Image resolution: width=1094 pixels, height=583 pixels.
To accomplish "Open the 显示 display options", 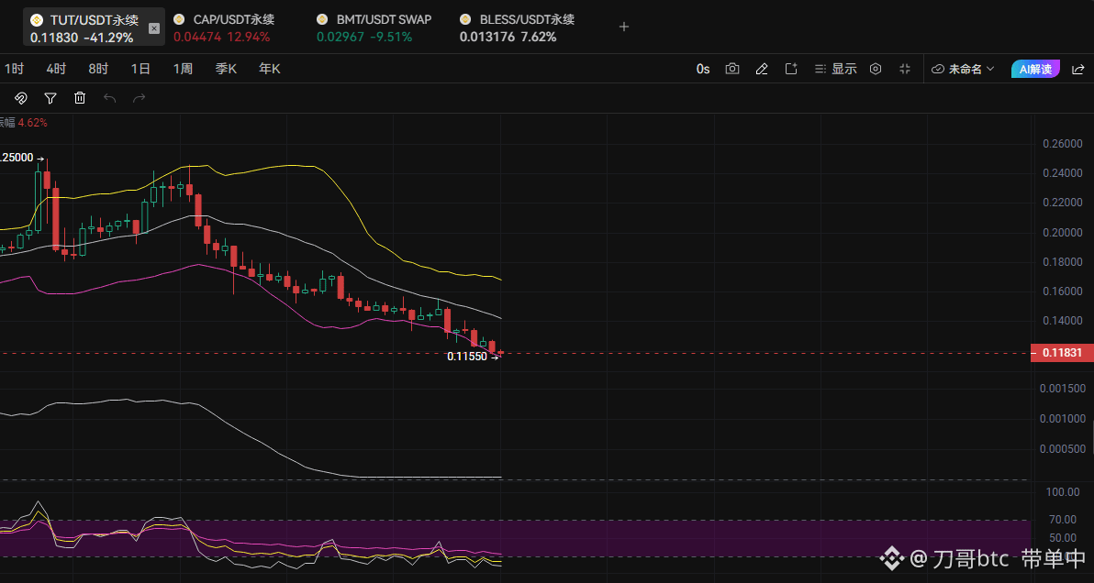I will click(835, 69).
